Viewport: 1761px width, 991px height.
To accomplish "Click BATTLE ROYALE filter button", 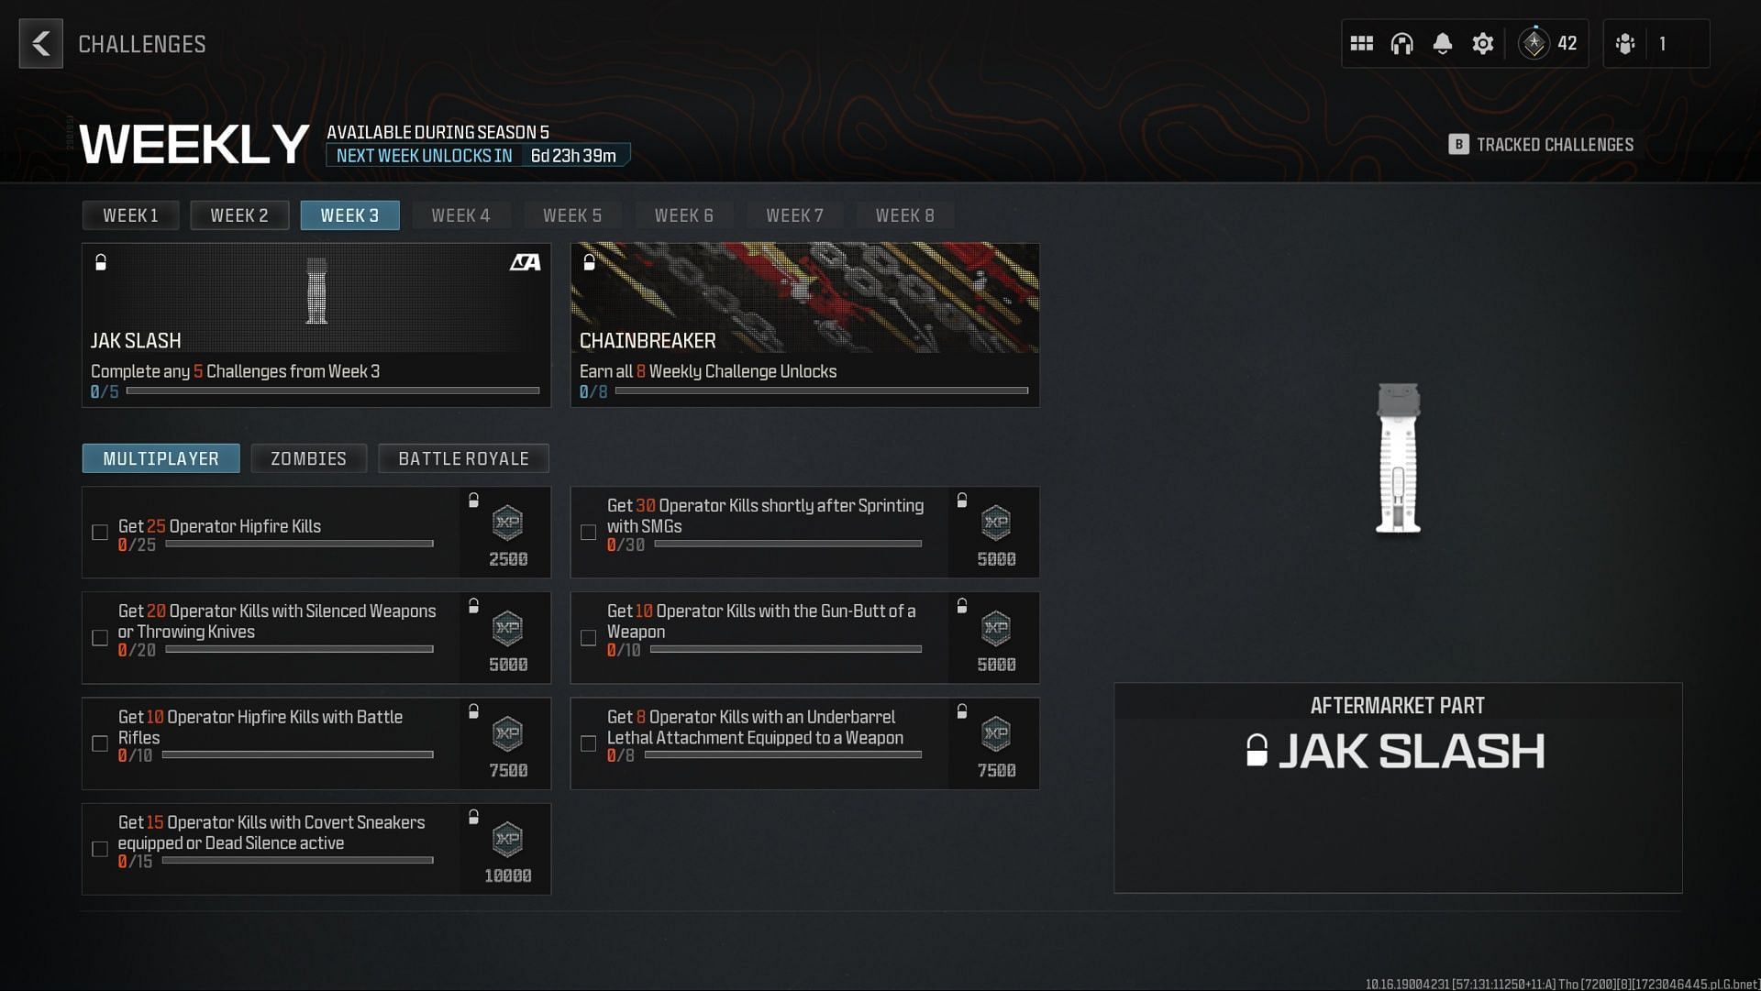I will tap(463, 457).
